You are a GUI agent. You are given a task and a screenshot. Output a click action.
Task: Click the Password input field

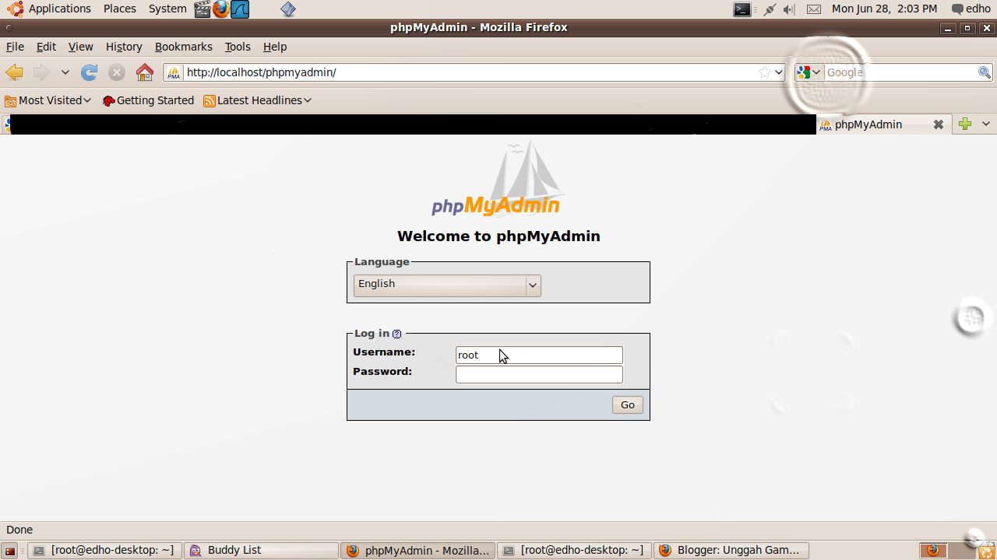[x=539, y=374]
